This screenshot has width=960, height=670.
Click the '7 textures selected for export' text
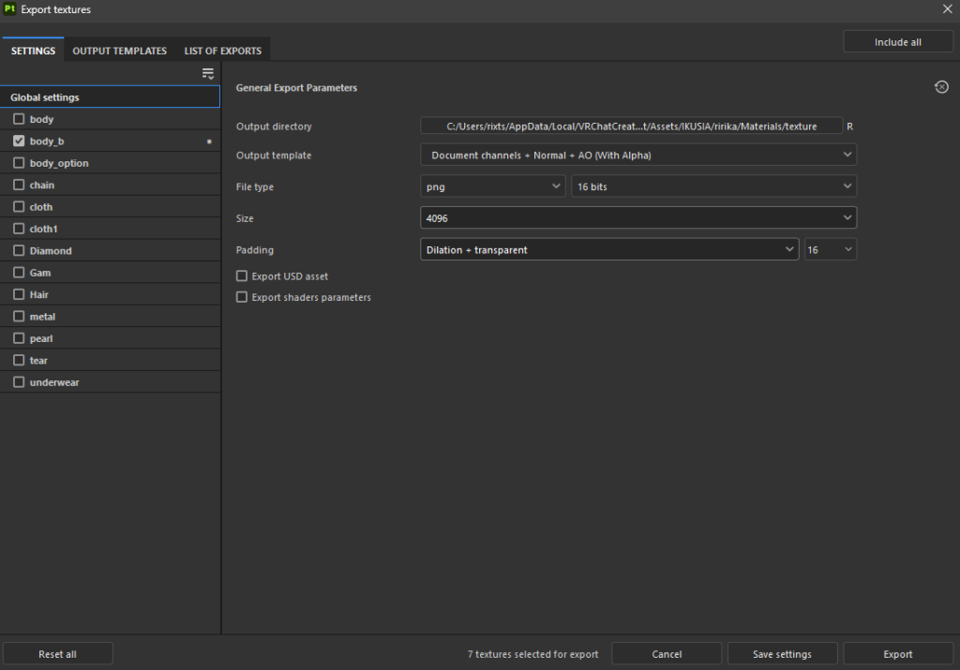(532, 653)
